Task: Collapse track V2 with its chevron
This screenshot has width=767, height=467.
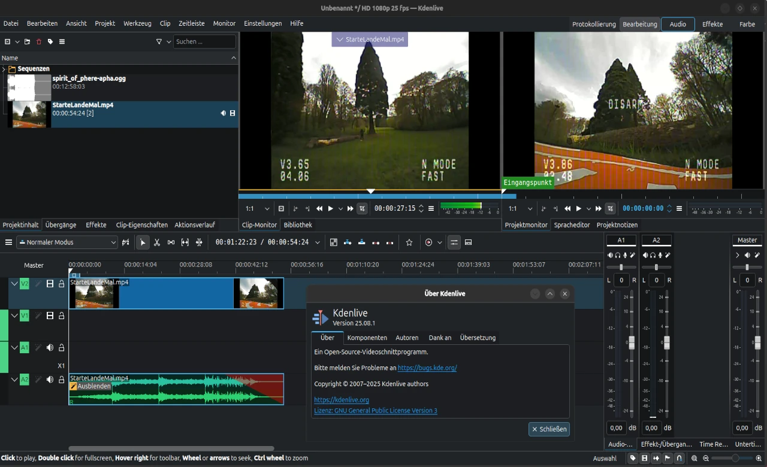Action: tap(14, 284)
